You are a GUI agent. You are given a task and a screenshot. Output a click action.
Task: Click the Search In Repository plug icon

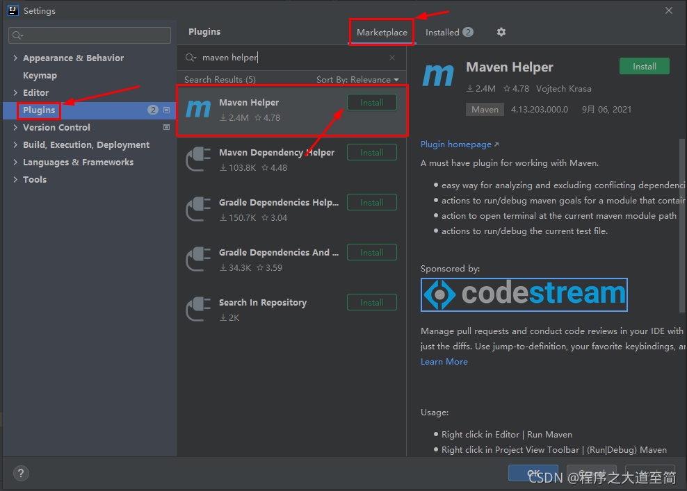coord(198,308)
